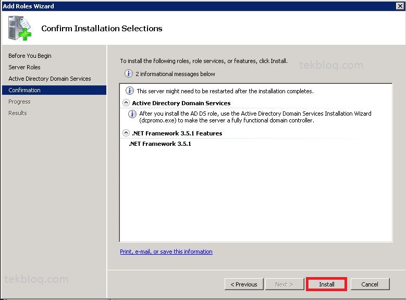The image size is (406, 300).
Task: Click the Add Roles Wizard server icon
Action: coord(19,28)
